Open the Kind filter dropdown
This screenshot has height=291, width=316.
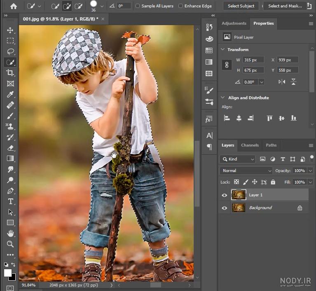tap(238, 159)
